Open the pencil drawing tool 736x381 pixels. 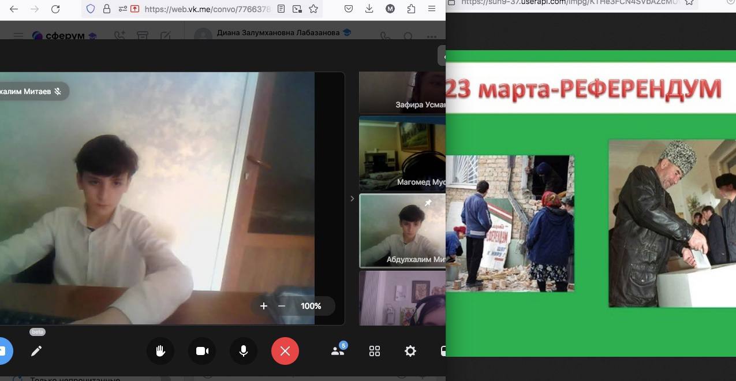coord(36,351)
